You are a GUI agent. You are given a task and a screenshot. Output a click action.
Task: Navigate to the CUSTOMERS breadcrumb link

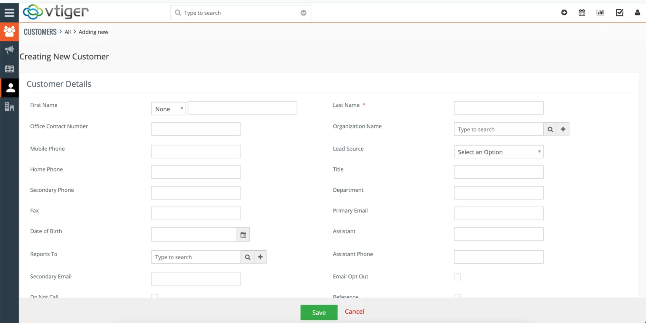click(x=40, y=32)
